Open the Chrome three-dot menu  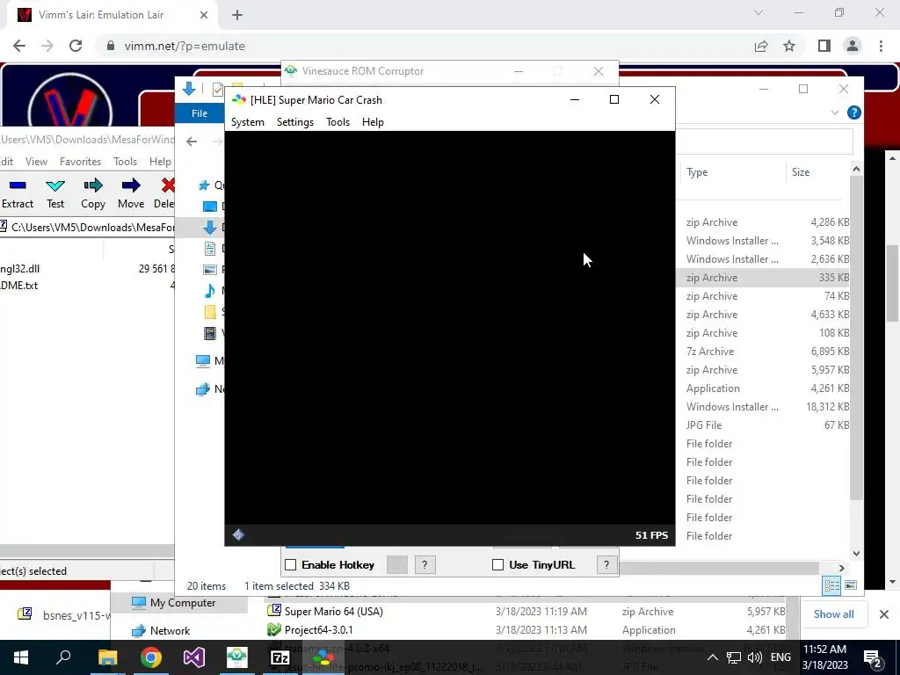click(x=881, y=46)
